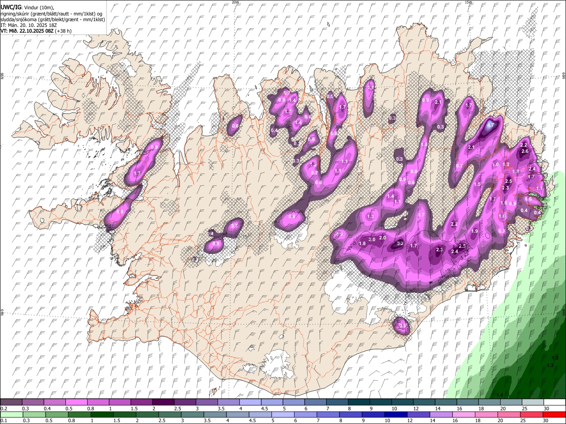
Task: Select the bright pink 0.5 snow scale swatch
Action: pos(76,402)
